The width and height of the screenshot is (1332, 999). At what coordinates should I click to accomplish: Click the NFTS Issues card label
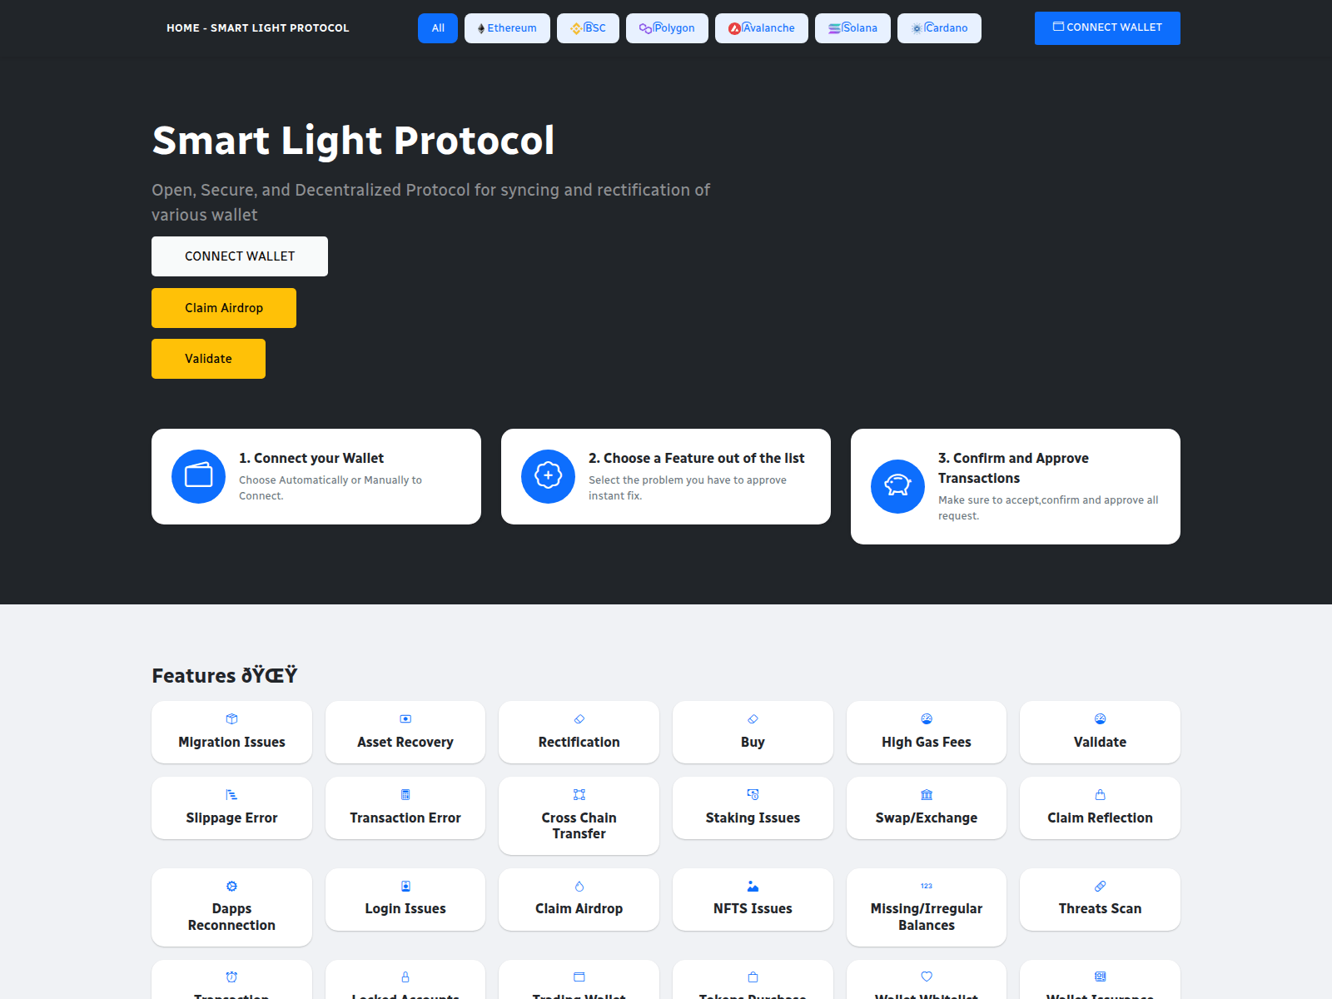(x=753, y=909)
